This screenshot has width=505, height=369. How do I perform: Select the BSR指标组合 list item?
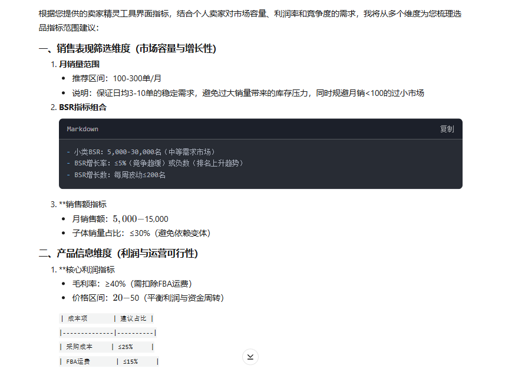pyautogui.click(x=82, y=107)
